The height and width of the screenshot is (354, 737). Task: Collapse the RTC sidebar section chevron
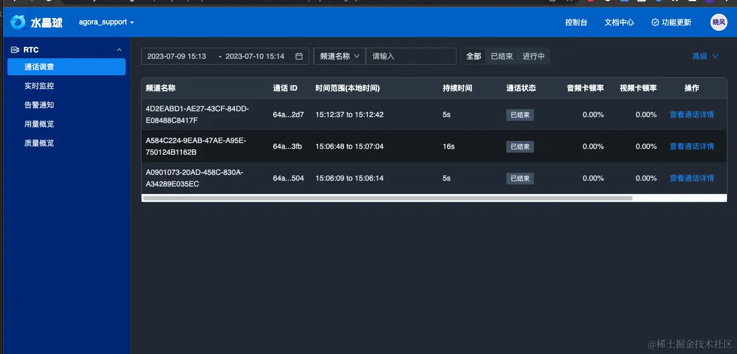(x=119, y=50)
